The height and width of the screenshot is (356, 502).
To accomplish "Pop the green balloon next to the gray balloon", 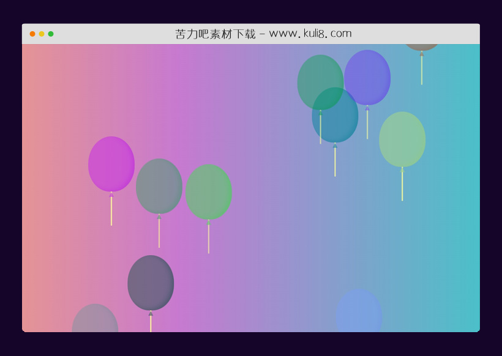I will pyautogui.click(x=208, y=191).
